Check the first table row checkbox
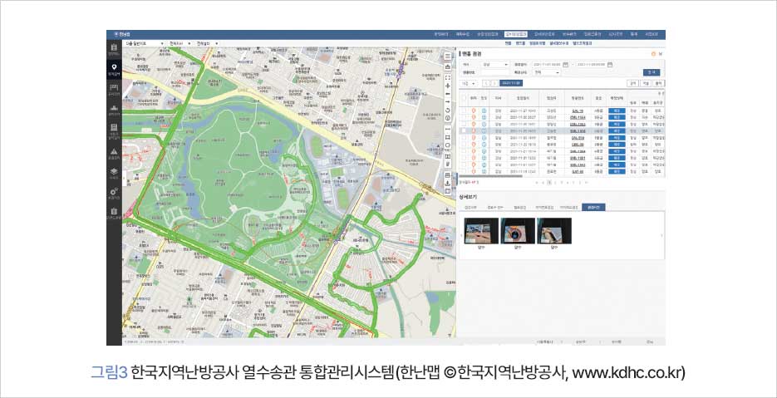The width and height of the screenshot is (777, 398). 463,111
